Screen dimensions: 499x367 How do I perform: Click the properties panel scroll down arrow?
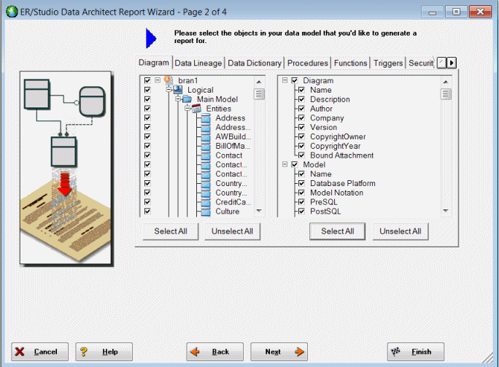446,211
